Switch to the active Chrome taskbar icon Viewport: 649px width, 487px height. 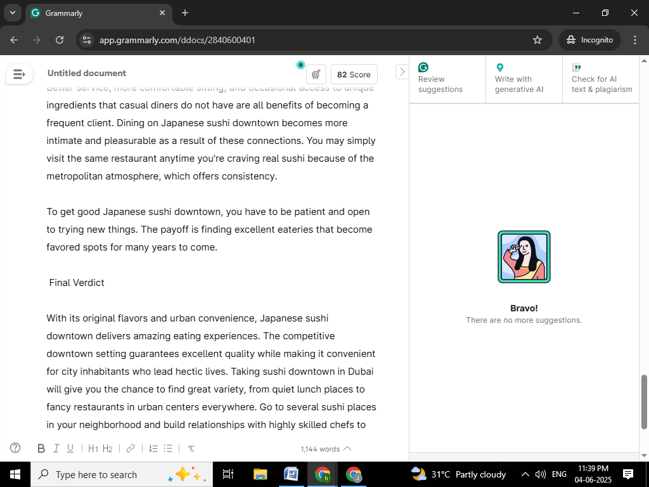pyautogui.click(x=323, y=474)
